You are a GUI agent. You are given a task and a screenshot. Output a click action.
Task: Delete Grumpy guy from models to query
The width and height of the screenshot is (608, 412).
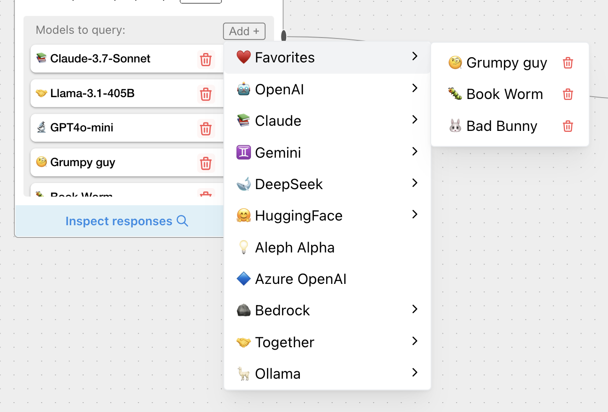click(205, 163)
